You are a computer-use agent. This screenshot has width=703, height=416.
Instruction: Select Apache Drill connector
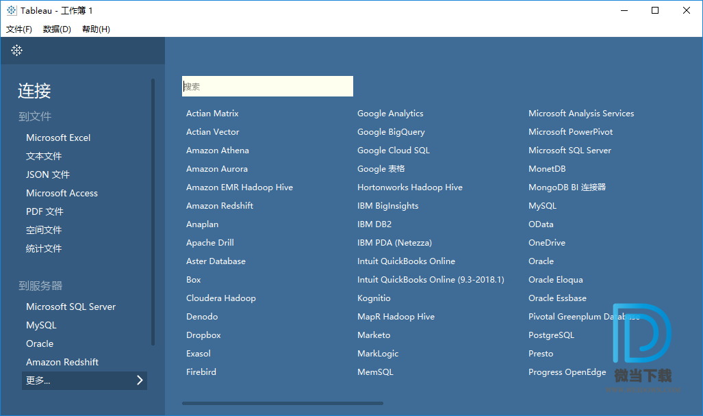[x=210, y=242]
